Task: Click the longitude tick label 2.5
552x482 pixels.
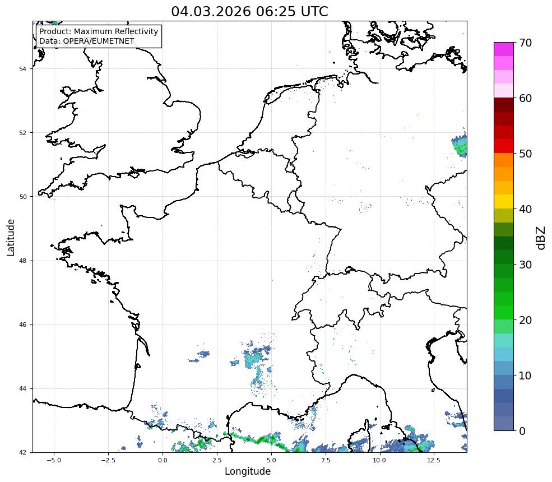Action: (x=217, y=460)
